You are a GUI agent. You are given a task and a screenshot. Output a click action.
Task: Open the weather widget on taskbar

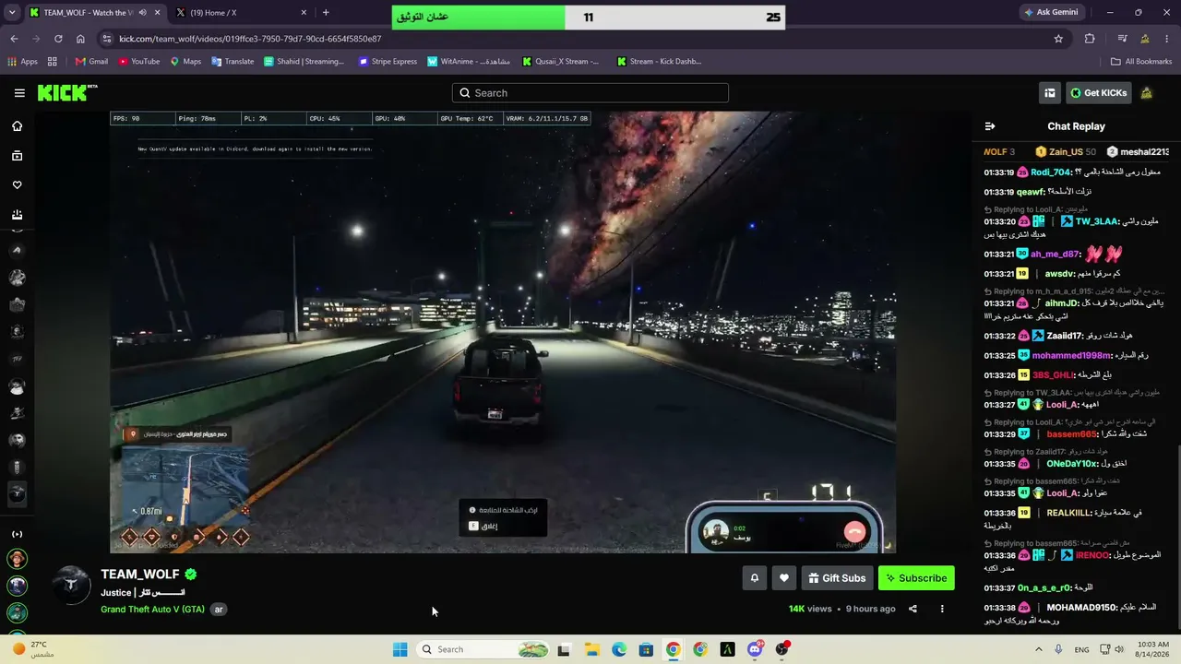(x=32, y=649)
